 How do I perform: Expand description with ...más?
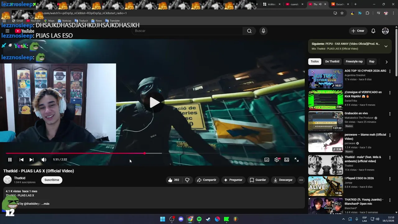pos(45,204)
